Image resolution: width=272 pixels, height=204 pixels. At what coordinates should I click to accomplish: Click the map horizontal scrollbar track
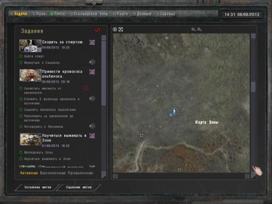(181, 176)
